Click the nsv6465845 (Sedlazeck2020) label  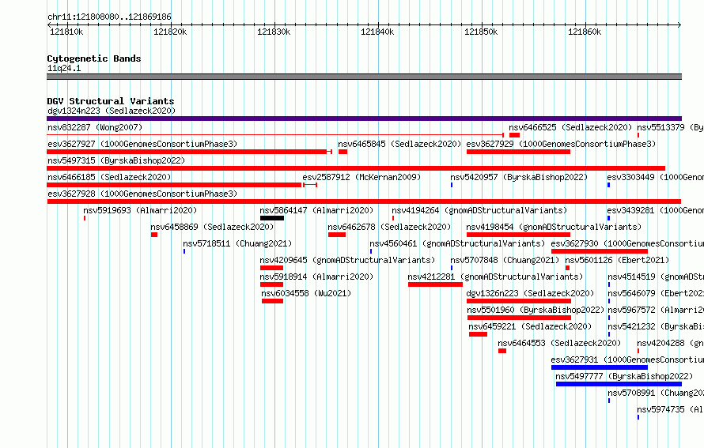tap(399, 144)
